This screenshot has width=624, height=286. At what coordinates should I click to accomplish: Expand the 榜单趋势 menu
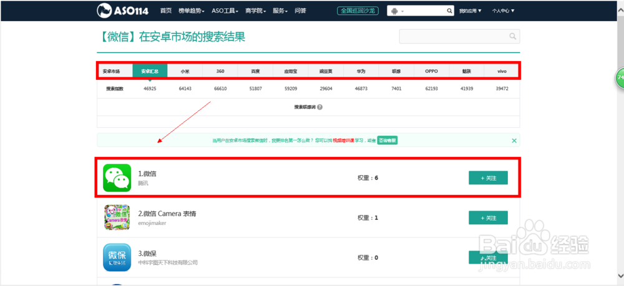[x=192, y=11]
